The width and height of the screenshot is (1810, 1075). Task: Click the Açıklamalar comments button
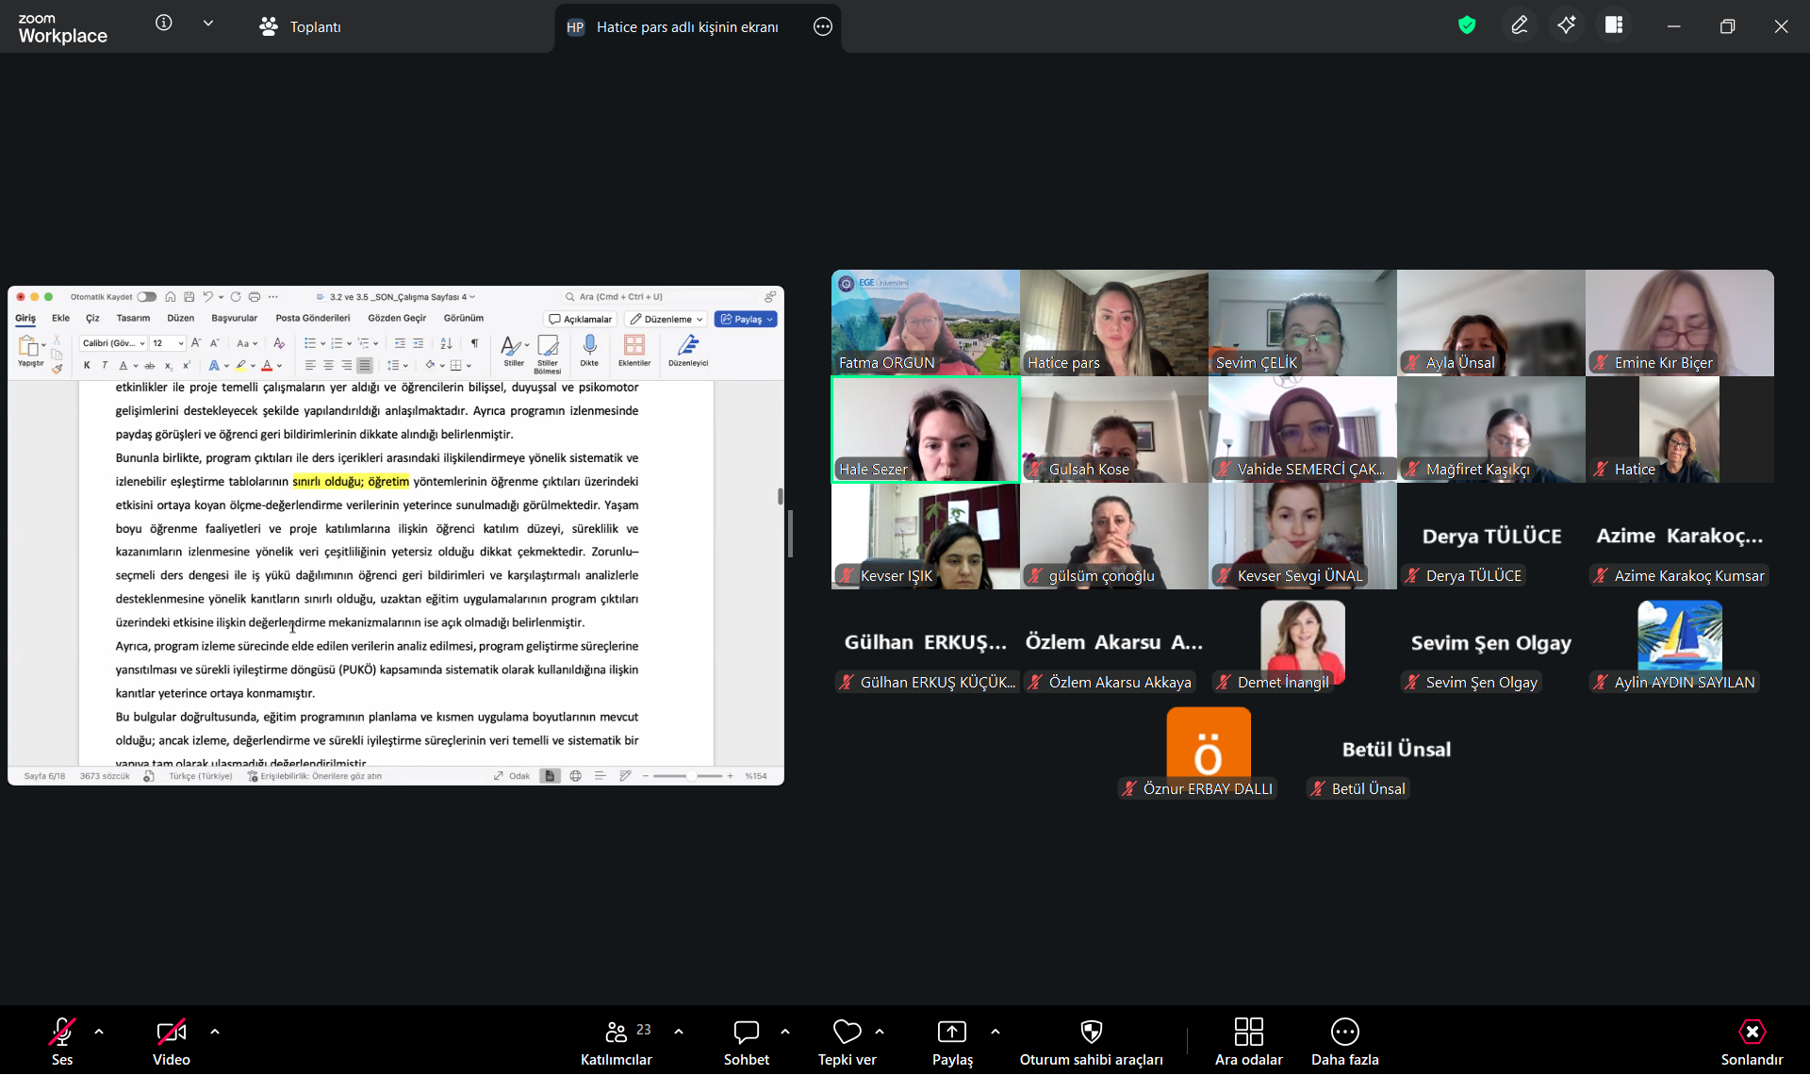click(581, 320)
